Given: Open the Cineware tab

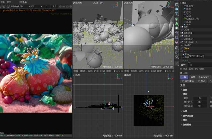Looking at the screenshot, I should pyautogui.click(x=204, y=77).
